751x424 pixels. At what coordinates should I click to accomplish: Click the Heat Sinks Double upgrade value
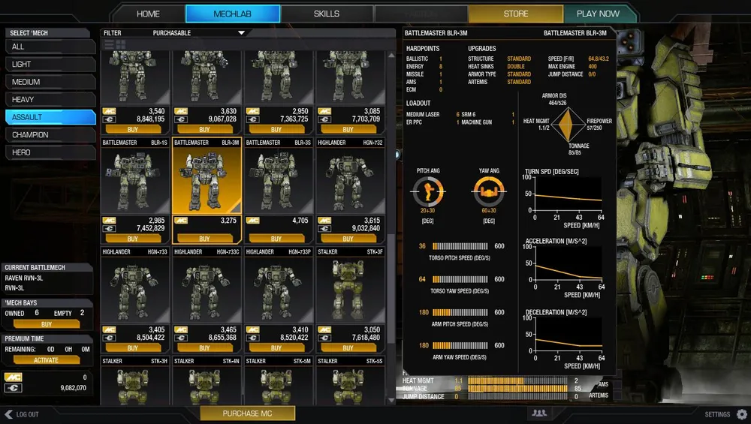(x=516, y=67)
